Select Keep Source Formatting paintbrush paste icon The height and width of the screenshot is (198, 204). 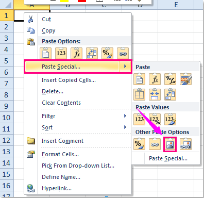pos(185,79)
